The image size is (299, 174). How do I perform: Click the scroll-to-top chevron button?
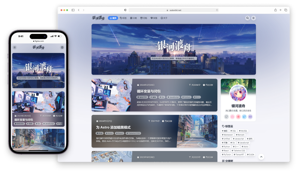coord(261,157)
